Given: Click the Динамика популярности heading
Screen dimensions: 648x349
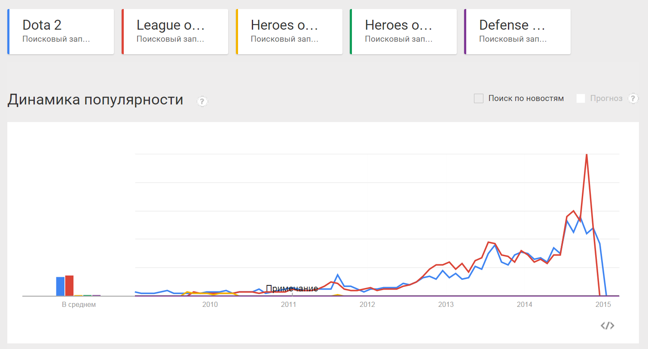Looking at the screenshot, I should coord(95,100).
